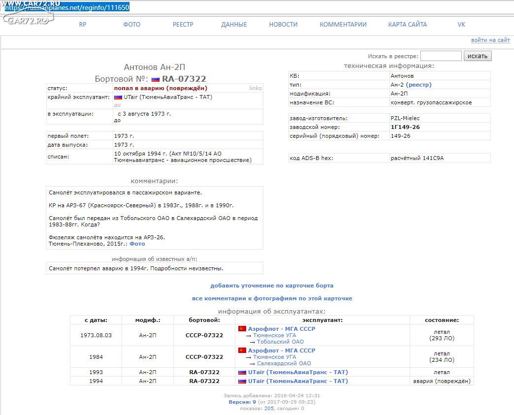Viewport: 514px width, 415px height.
Task: Click the Russian flag in the 1993 operator row
Action: 242,372
